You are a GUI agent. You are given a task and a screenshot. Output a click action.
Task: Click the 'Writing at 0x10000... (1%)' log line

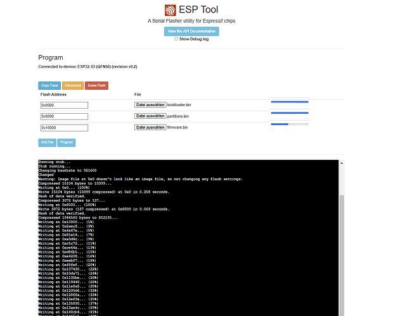[x=66, y=222]
